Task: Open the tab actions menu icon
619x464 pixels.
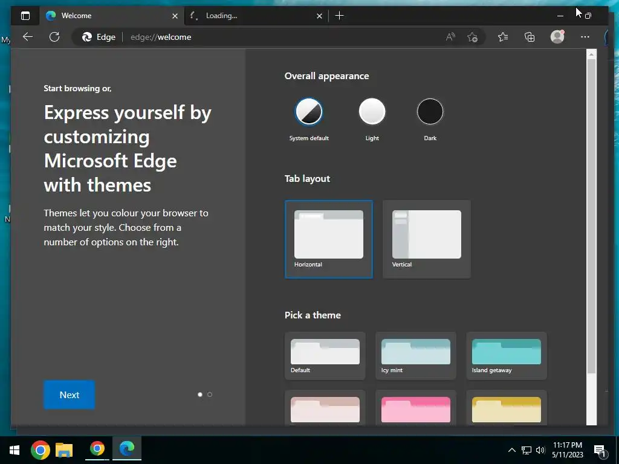Action: pos(25,16)
